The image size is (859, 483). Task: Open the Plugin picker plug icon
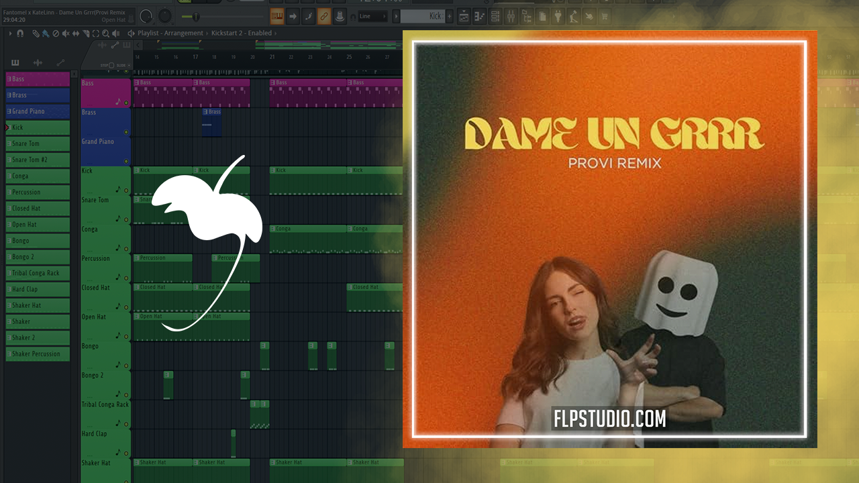(x=557, y=16)
